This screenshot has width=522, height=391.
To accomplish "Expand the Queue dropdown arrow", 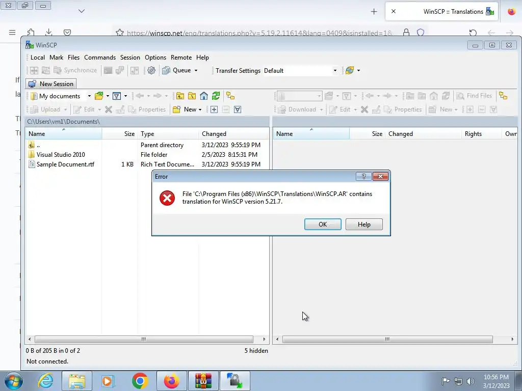I will (196, 70).
